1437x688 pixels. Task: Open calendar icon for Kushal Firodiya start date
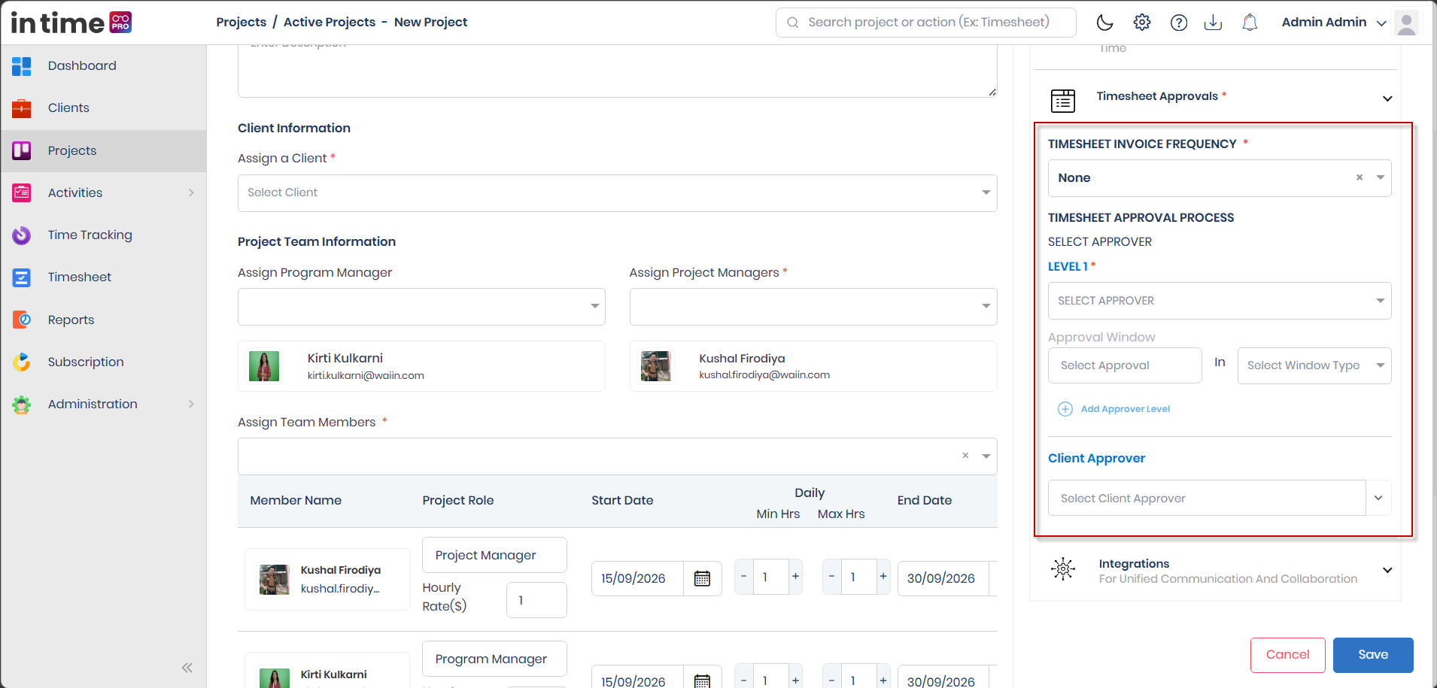pyautogui.click(x=702, y=578)
